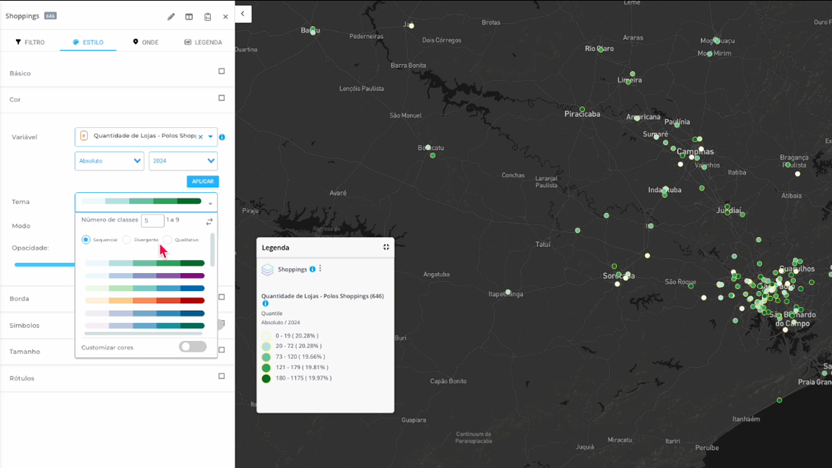Open the three-dot menu next to Shoppings
The height and width of the screenshot is (468, 832).
point(321,269)
